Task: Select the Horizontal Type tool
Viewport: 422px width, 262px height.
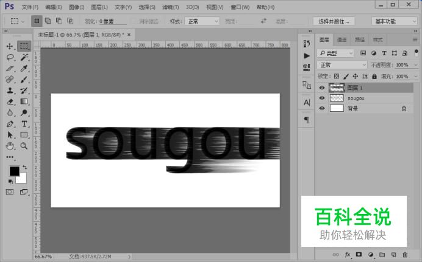Action: click(x=24, y=124)
